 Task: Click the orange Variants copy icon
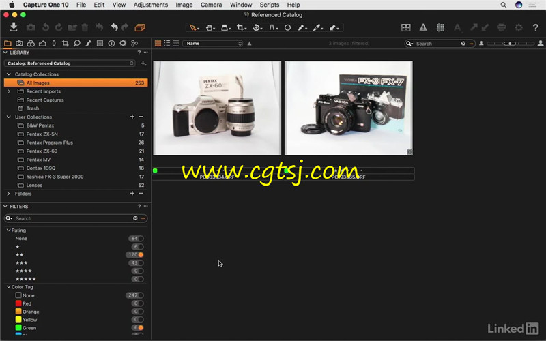tap(140, 27)
